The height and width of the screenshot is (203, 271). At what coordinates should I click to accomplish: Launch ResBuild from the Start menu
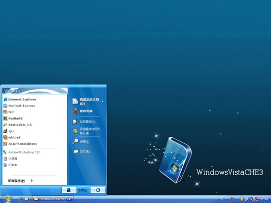coord(13,119)
